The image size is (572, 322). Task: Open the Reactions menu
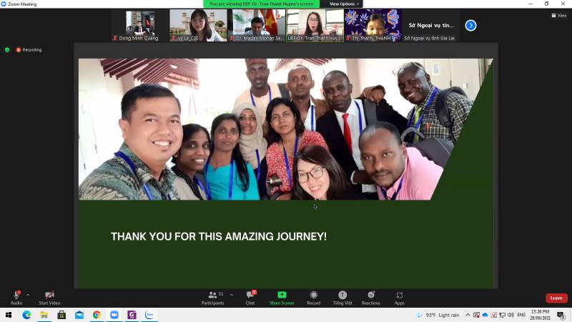tap(370, 297)
